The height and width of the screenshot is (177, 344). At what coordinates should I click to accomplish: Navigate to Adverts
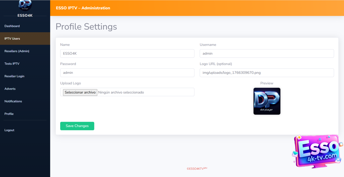coord(10,89)
